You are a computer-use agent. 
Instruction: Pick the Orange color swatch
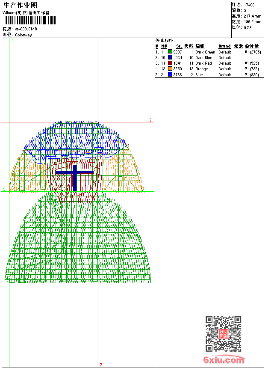pos(170,69)
